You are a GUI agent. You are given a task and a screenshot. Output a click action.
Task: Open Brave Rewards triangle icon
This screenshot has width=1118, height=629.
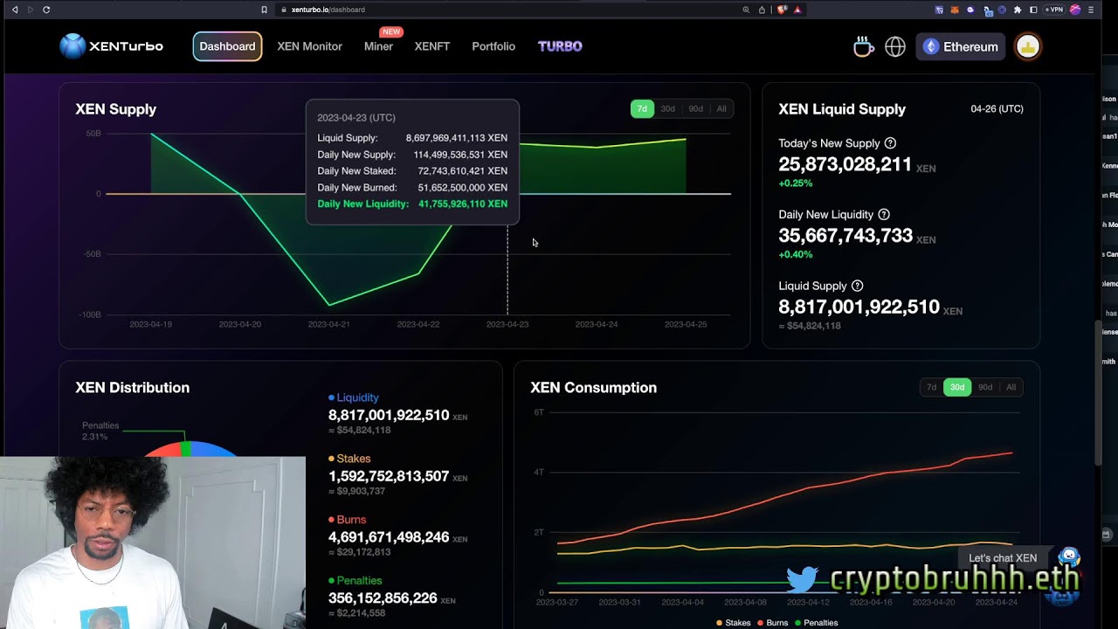pos(797,10)
